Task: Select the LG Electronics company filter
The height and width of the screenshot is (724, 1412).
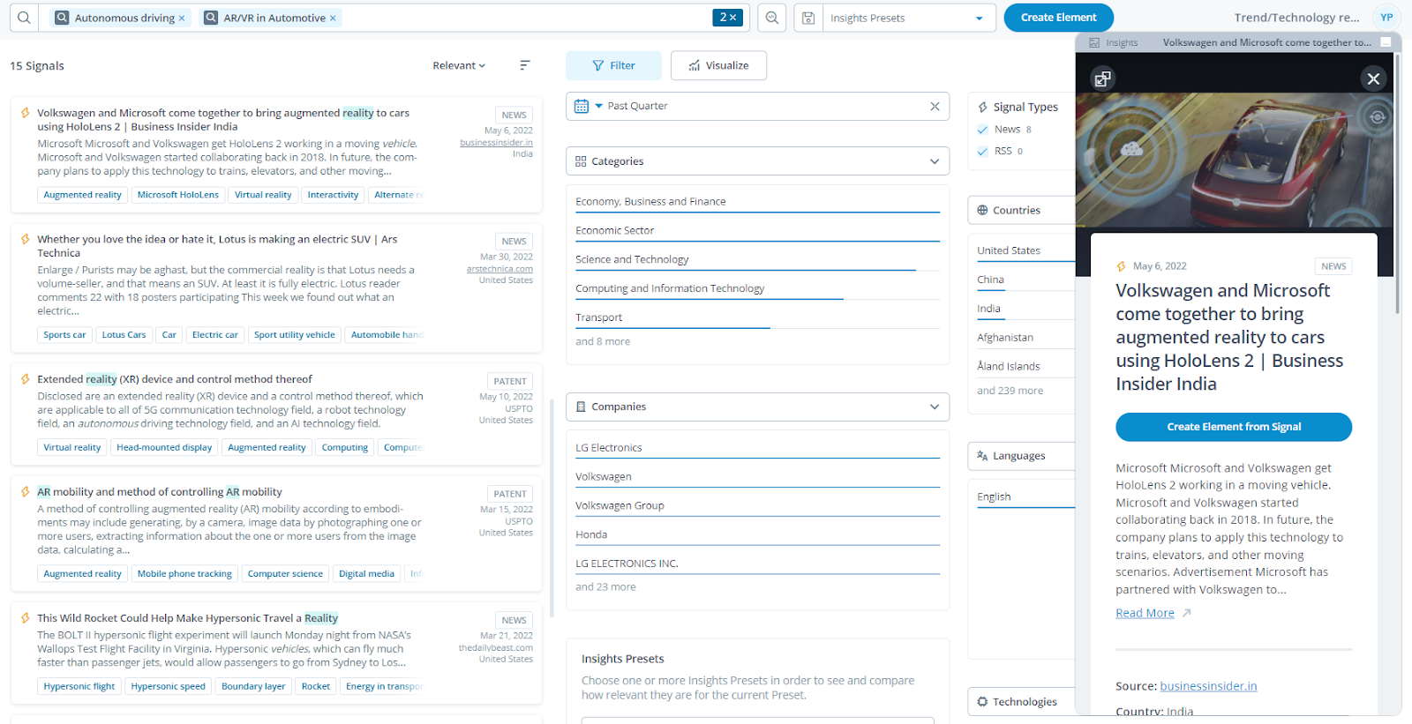Action: tap(757, 448)
